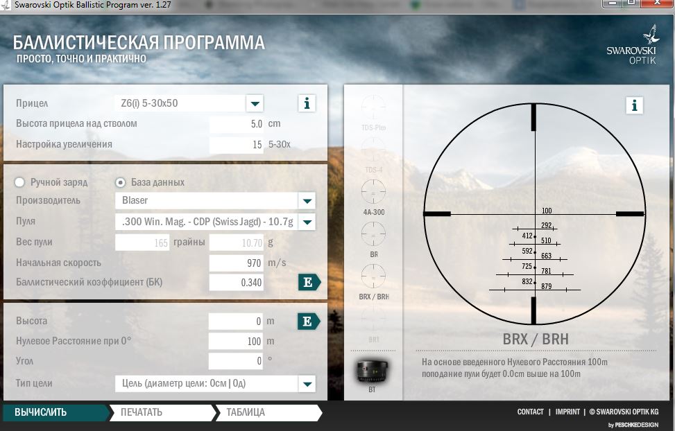Viewport: 675px width, 431px height.
Task: Click the E icon beside ballistic coefficient
Action: tap(308, 282)
